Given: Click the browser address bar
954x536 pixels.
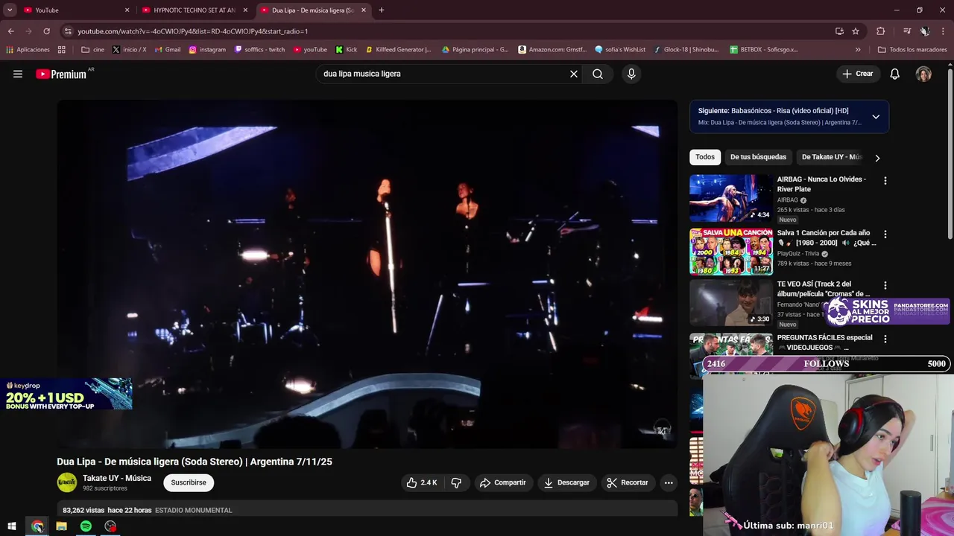Looking at the screenshot, I should (x=447, y=31).
